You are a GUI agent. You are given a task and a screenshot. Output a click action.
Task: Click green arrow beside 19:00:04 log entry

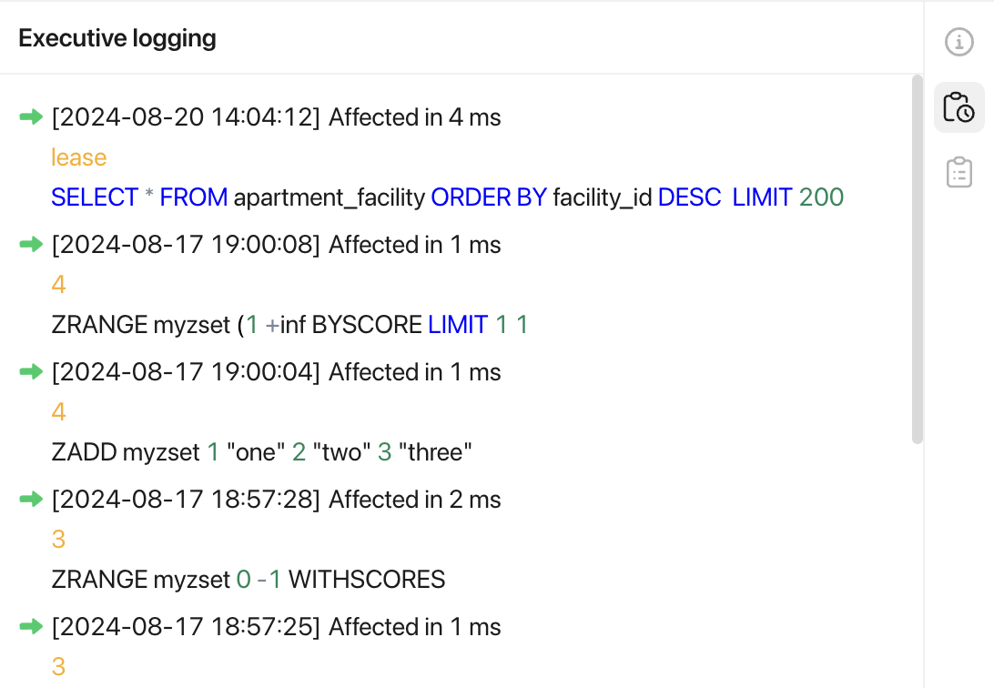[x=31, y=371]
